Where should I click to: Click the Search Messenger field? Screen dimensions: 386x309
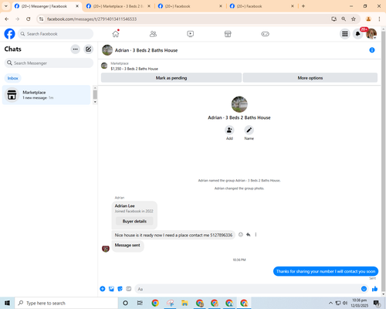49,63
